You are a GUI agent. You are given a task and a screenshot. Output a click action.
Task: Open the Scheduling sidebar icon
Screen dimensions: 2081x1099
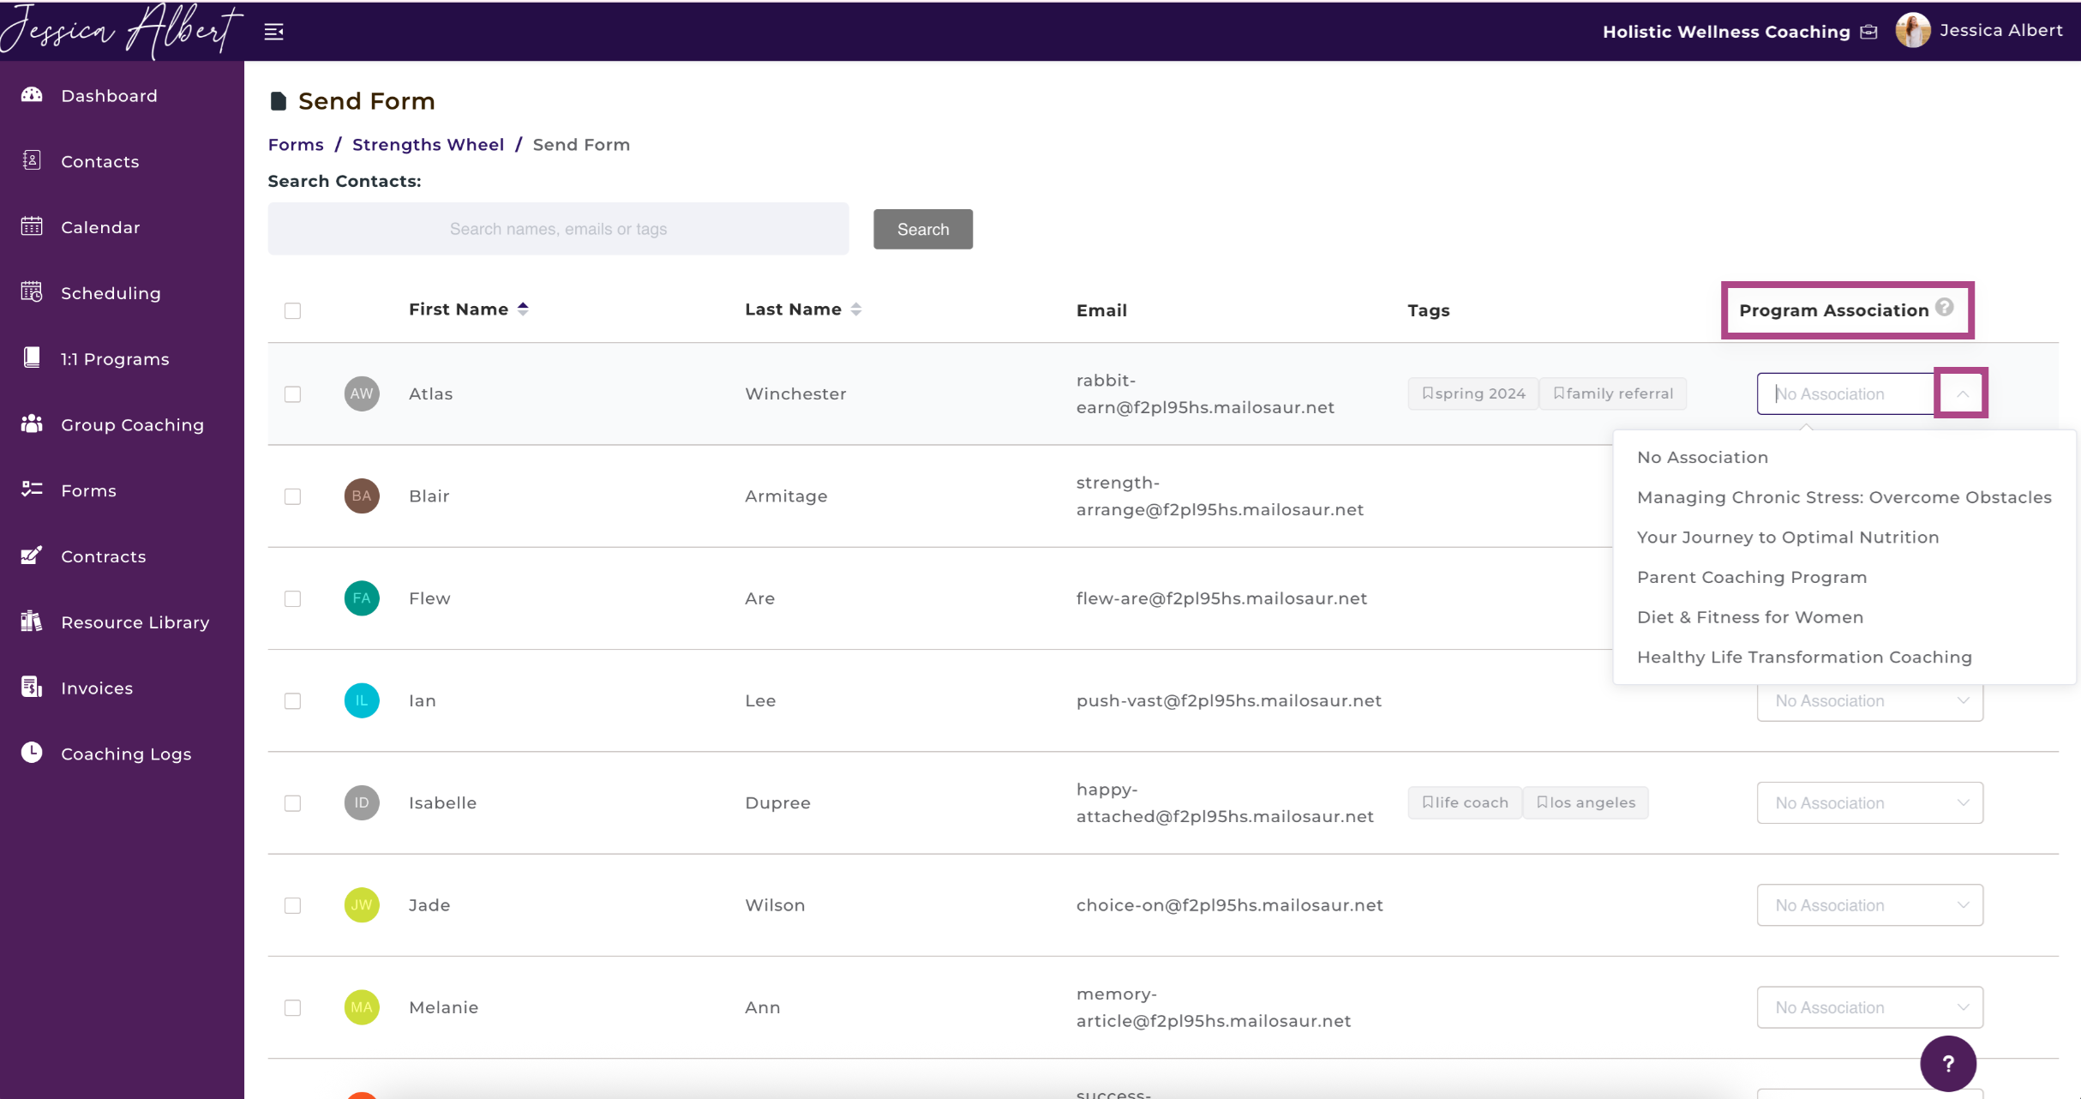[32, 292]
